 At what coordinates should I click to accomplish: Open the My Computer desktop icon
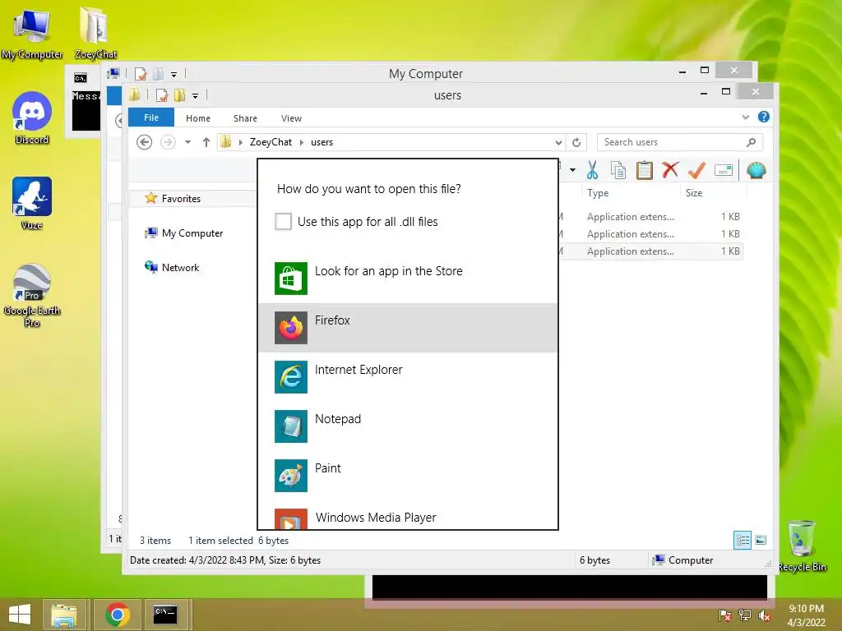pos(32,35)
